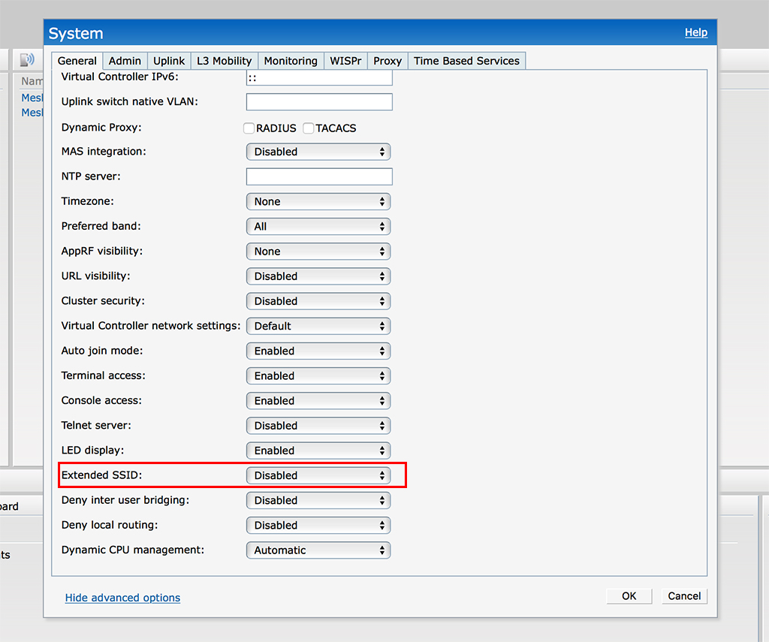The height and width of the screenshot is (642, 769).
Task: Change the AppRF visibility setting
Action: 318,251
